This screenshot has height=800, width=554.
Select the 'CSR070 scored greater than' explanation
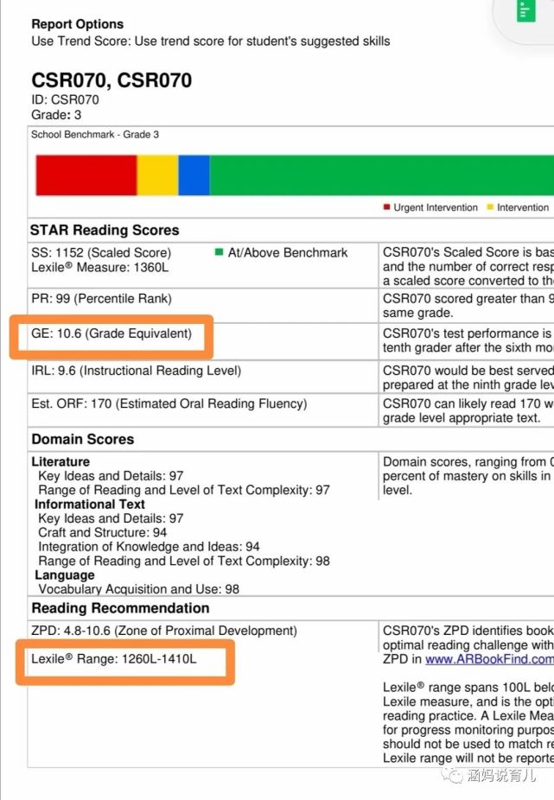point(468,306)
